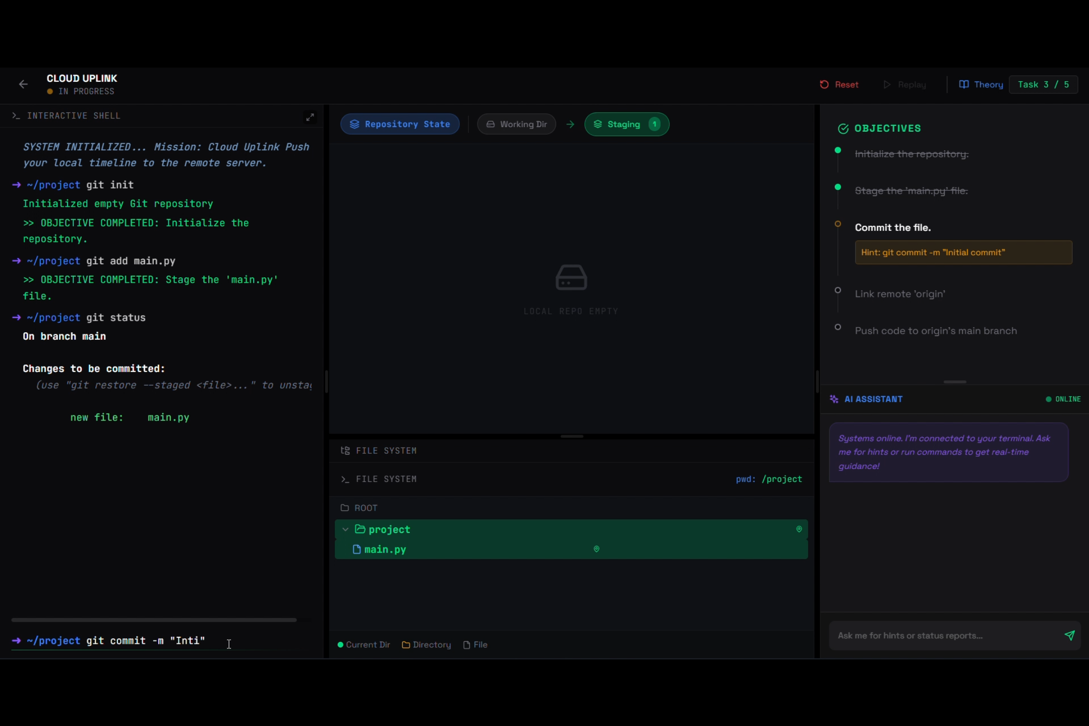Collapse the project folder chevron

345,529
